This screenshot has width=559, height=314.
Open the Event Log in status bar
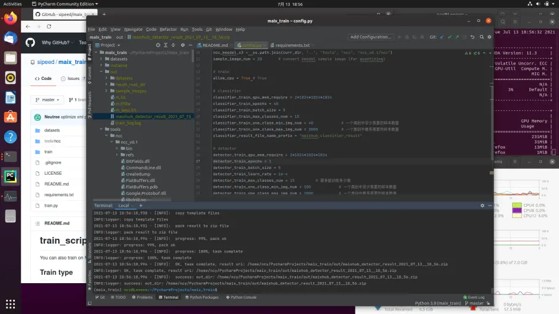[474, 297]
